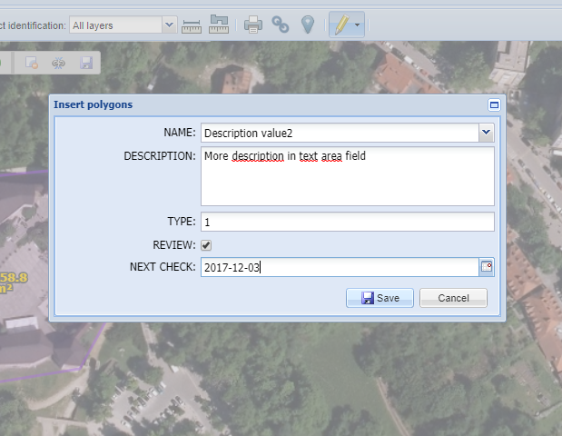Image resolution: width=562 pixels, height=436 pixels.
Task: Click the Insert polygons dialog title
Action: pos(94,104)
